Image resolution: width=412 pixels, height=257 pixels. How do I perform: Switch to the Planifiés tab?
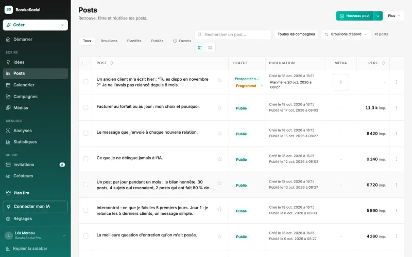134,41
